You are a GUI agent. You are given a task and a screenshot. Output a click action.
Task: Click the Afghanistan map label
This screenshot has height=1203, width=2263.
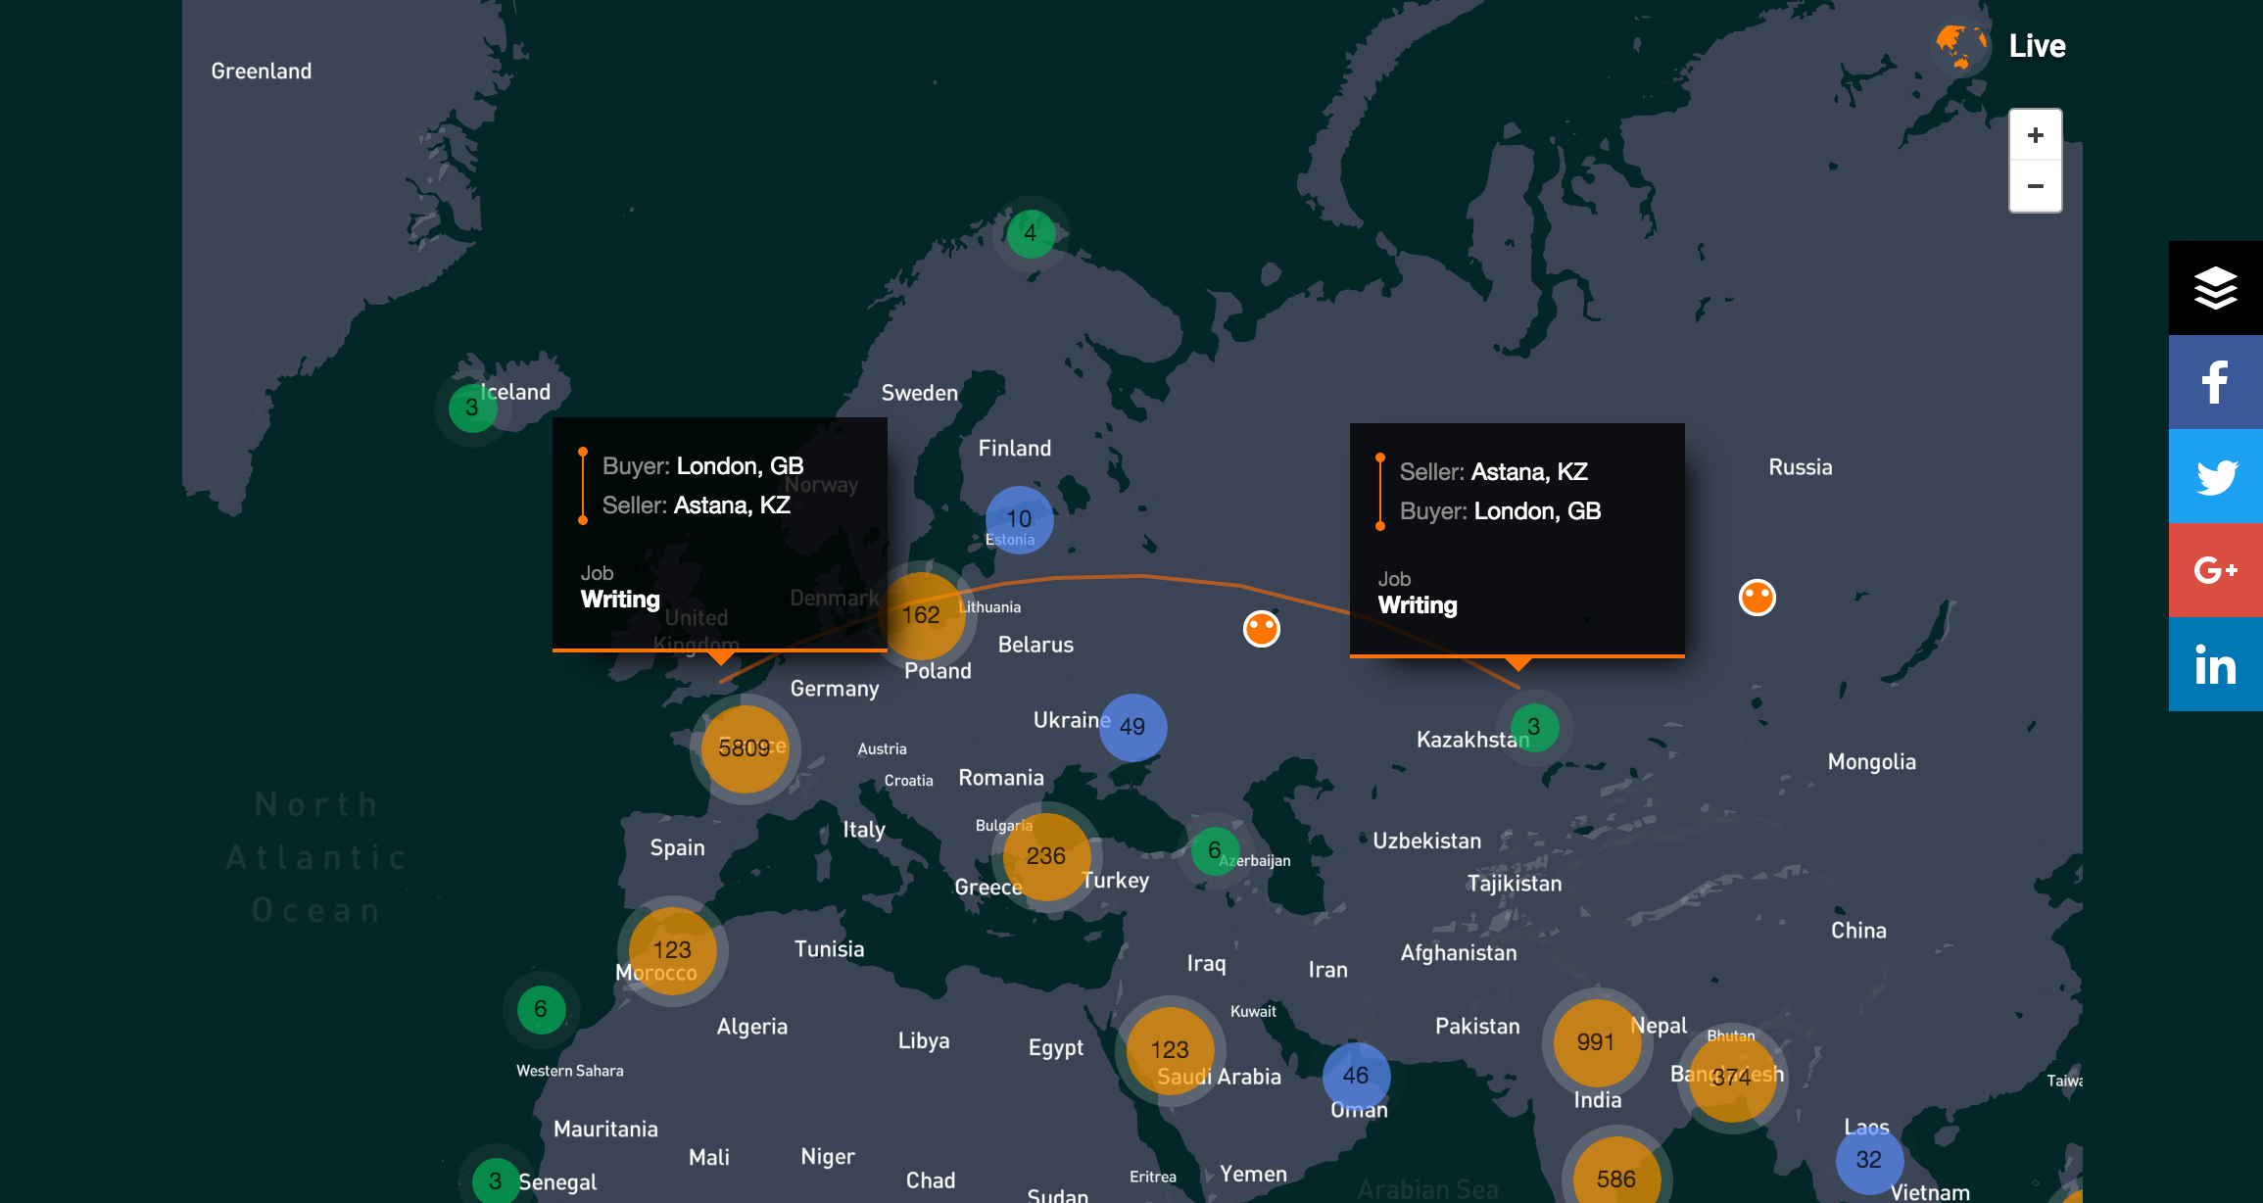pos(1459,953)
